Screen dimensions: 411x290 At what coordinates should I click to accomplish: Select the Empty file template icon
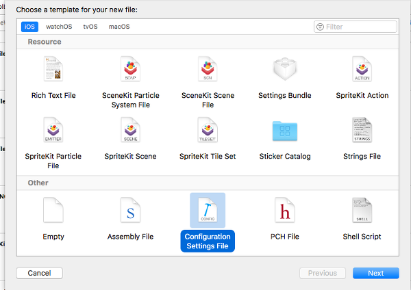53,210
